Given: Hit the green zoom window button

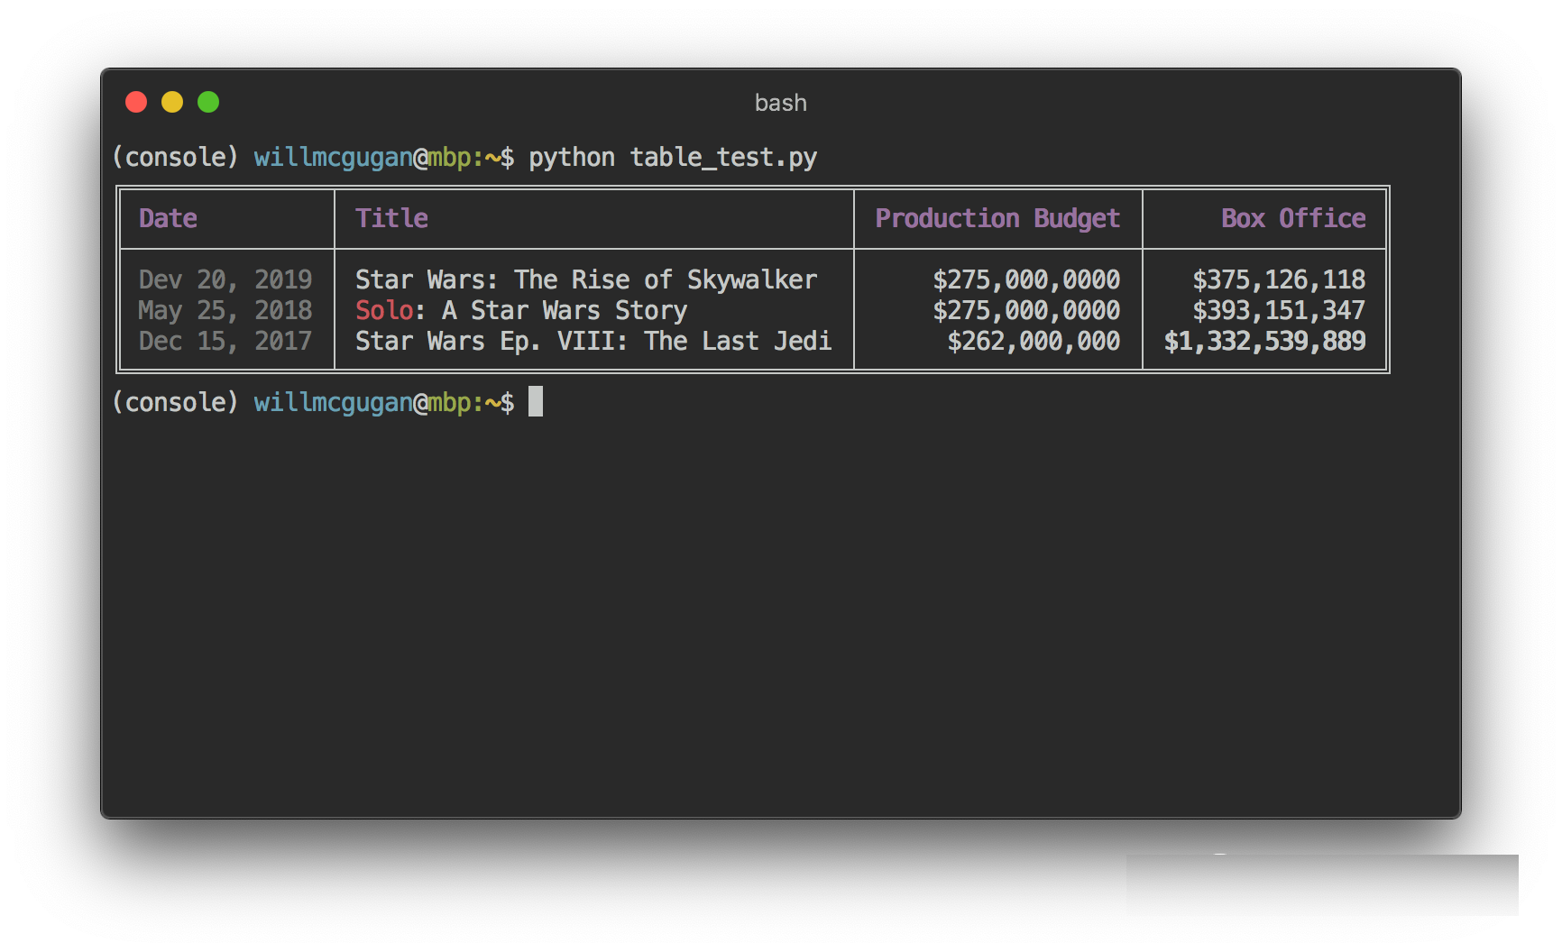Looking at the screenshot, I should coord(208,102).
